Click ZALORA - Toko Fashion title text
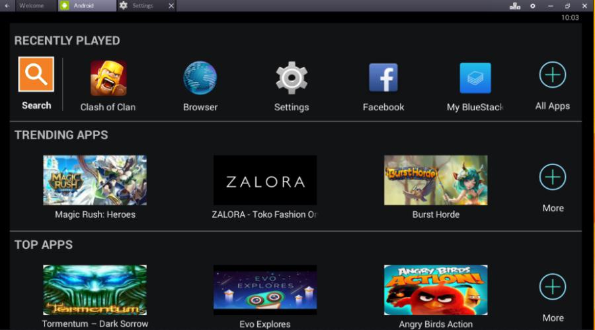This screenshot has width=595, height=330. click(264, 214)
